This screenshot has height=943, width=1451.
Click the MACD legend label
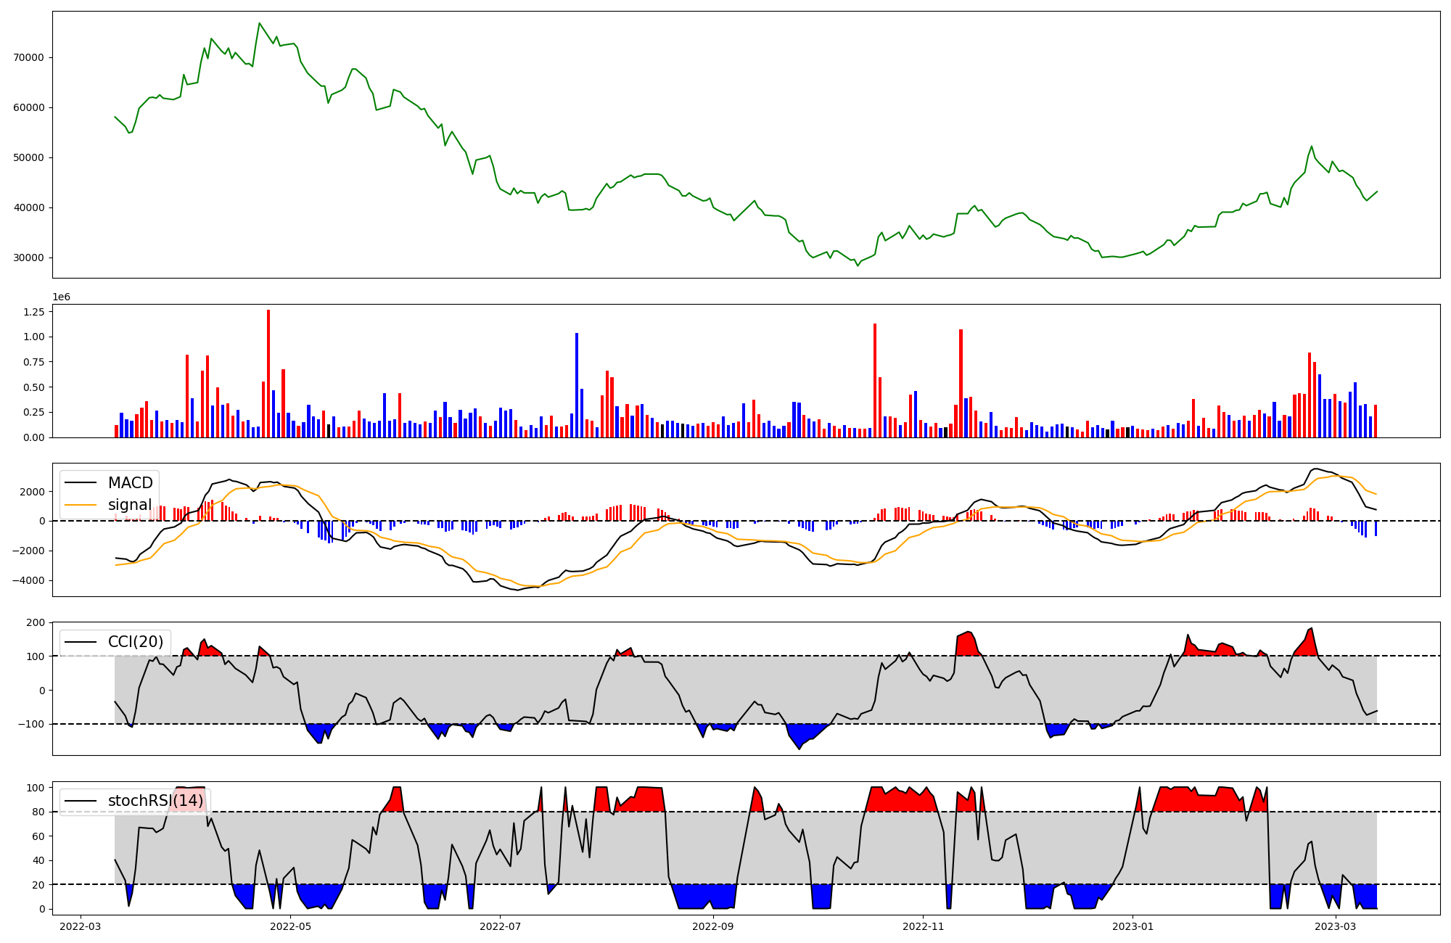[130, 483]
